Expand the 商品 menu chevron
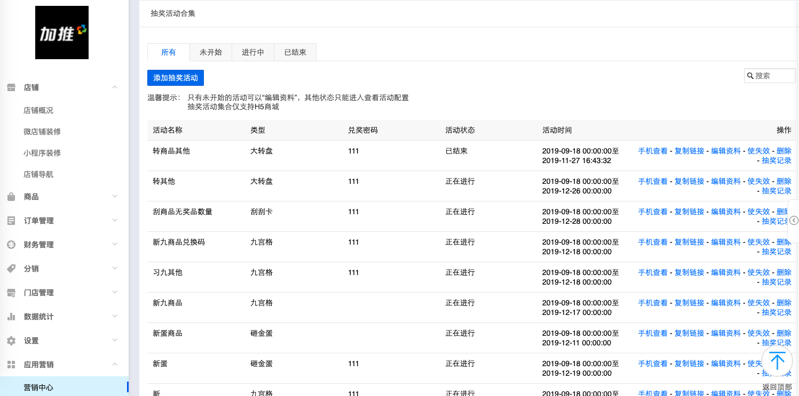 pyautogui.click(x=115, y=197)
